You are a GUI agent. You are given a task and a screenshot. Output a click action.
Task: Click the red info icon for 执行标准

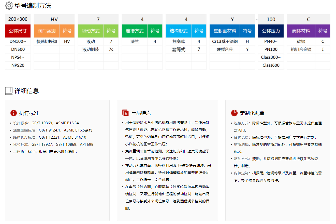[13, 113]
